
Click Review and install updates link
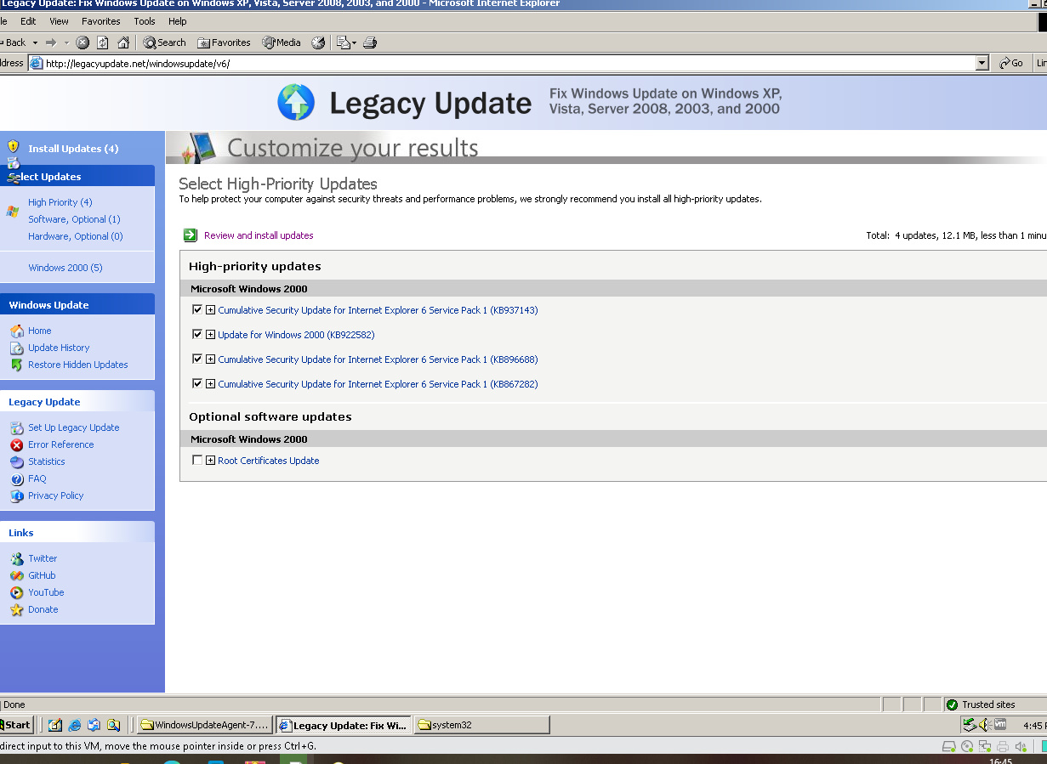pos(259,235)
